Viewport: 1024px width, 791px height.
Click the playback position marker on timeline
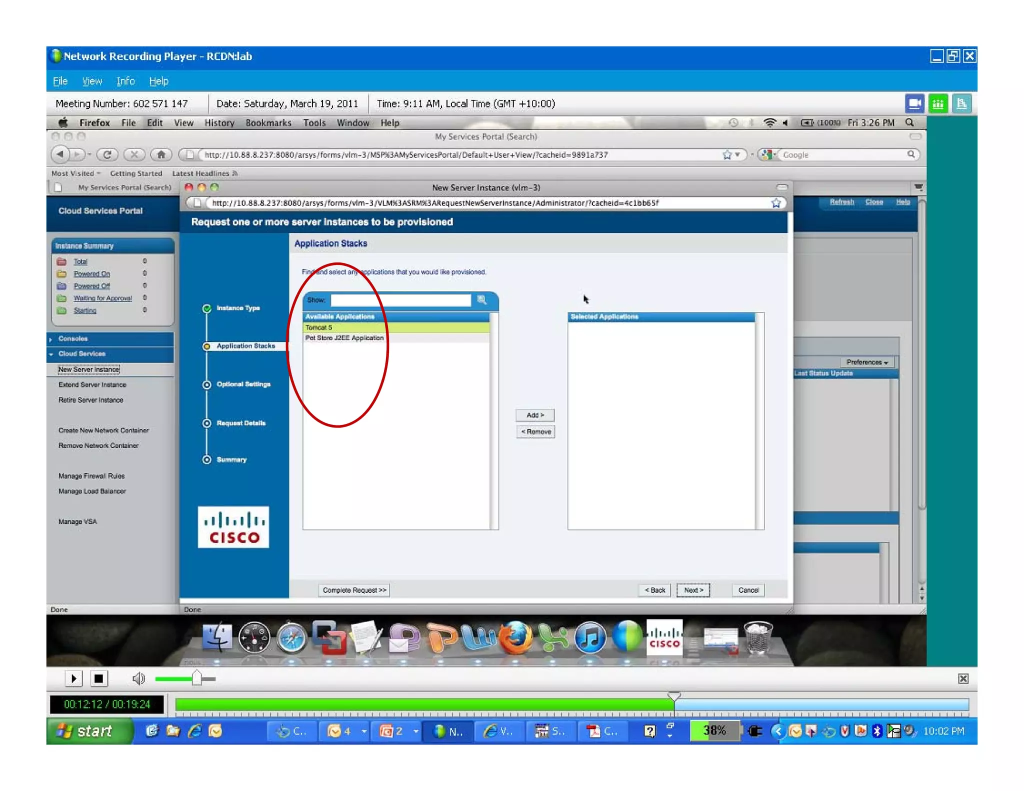(674, 696)
